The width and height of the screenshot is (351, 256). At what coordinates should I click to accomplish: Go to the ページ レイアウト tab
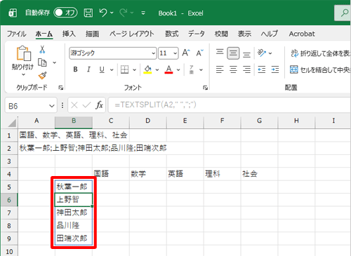[x=132, y=34]
